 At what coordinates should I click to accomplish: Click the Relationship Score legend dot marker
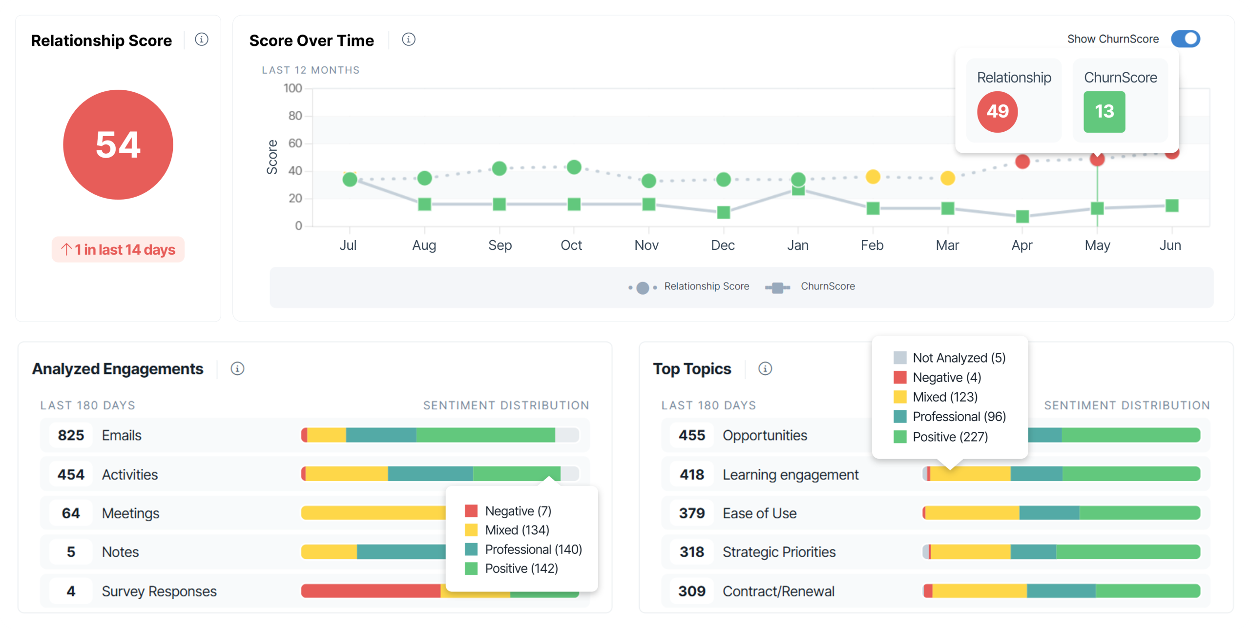pos(643,287)
